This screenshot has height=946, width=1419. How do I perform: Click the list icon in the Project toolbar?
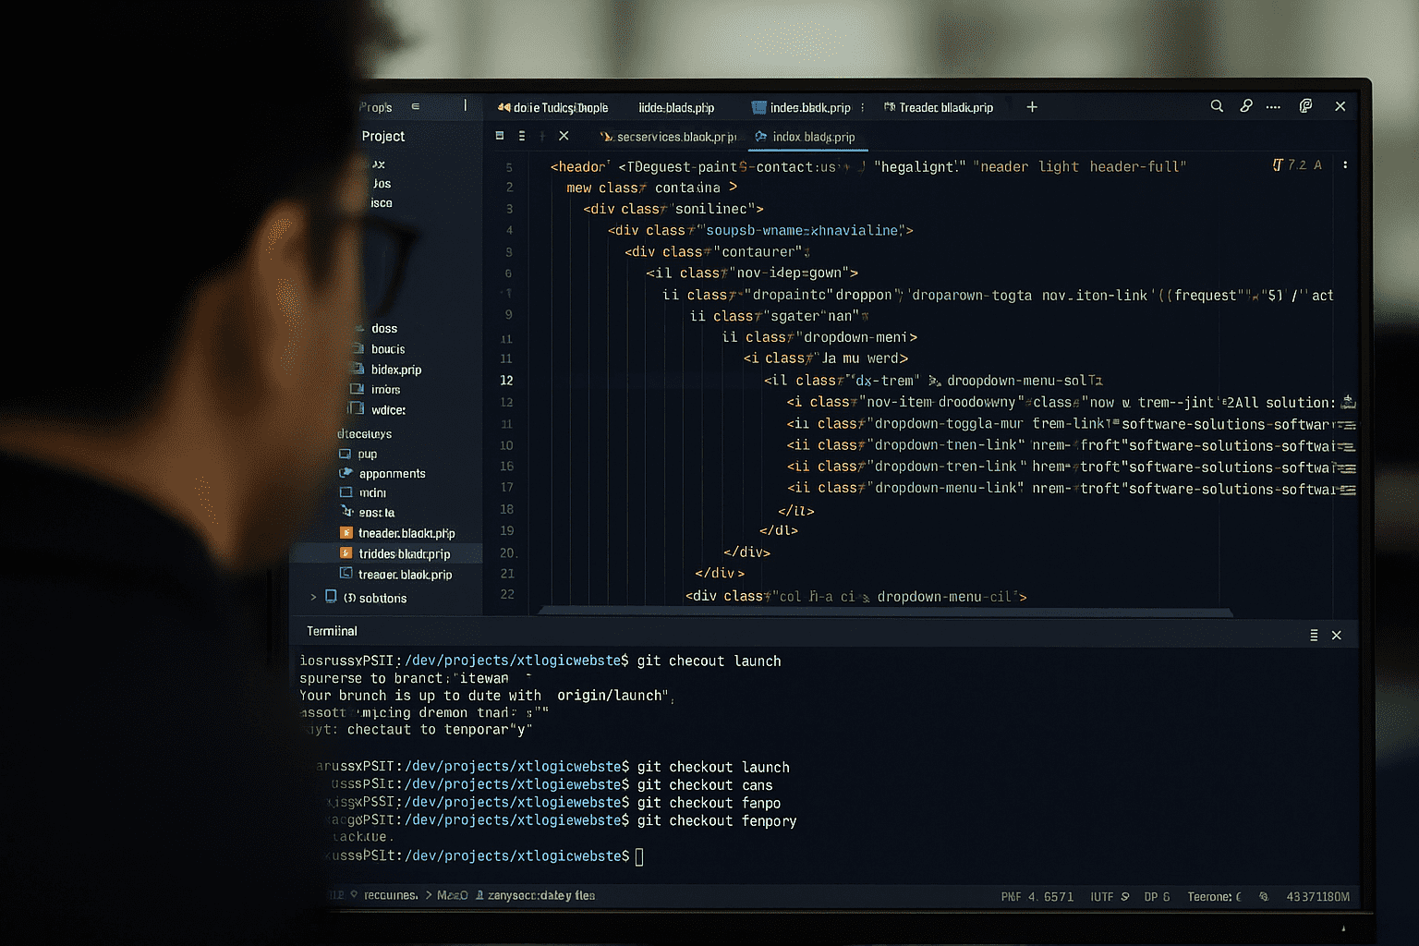(522, 136)
